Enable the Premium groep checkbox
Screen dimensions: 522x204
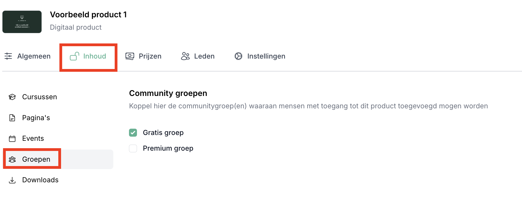click(133, 148)
